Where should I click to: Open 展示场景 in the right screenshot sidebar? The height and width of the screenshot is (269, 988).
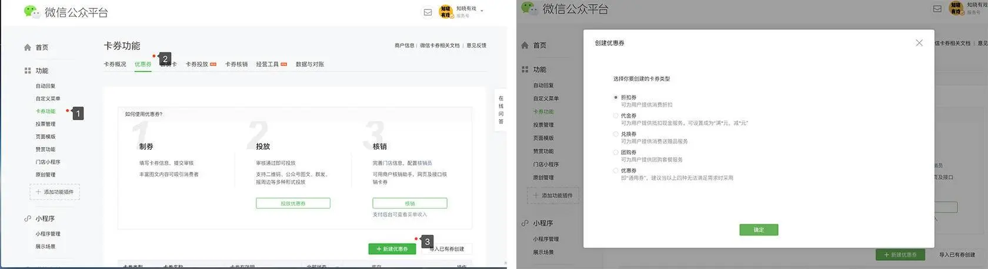pos(543,252)
